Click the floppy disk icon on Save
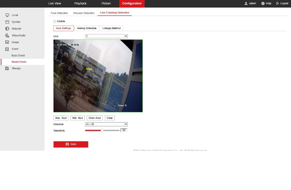 [x=67, y=144]
